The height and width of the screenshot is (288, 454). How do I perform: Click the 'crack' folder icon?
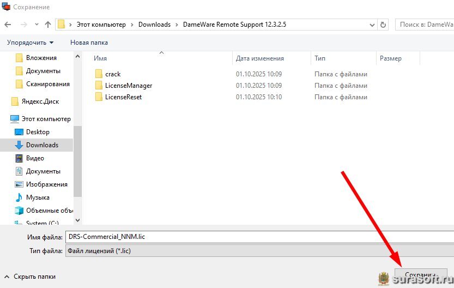click(x=99, y=74)
